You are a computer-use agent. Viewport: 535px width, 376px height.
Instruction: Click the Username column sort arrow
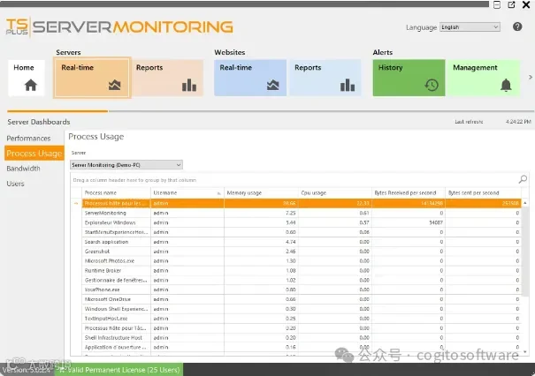tap(218, 193)
